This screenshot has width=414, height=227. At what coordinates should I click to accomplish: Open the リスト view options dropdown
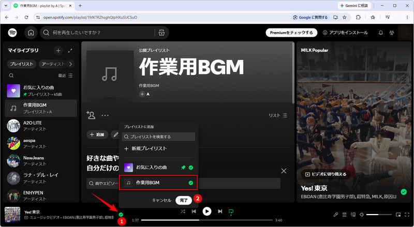[x=278, y=115]
